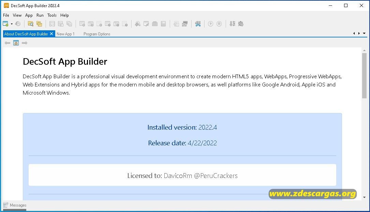Minimize the DecSoft App Builder window
Image resolution: width=370 pixels, height=212 pixels.
pyautogui.click(x=330, y=5)
